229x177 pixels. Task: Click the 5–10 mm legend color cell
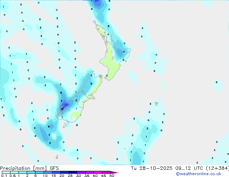(39, 172)
